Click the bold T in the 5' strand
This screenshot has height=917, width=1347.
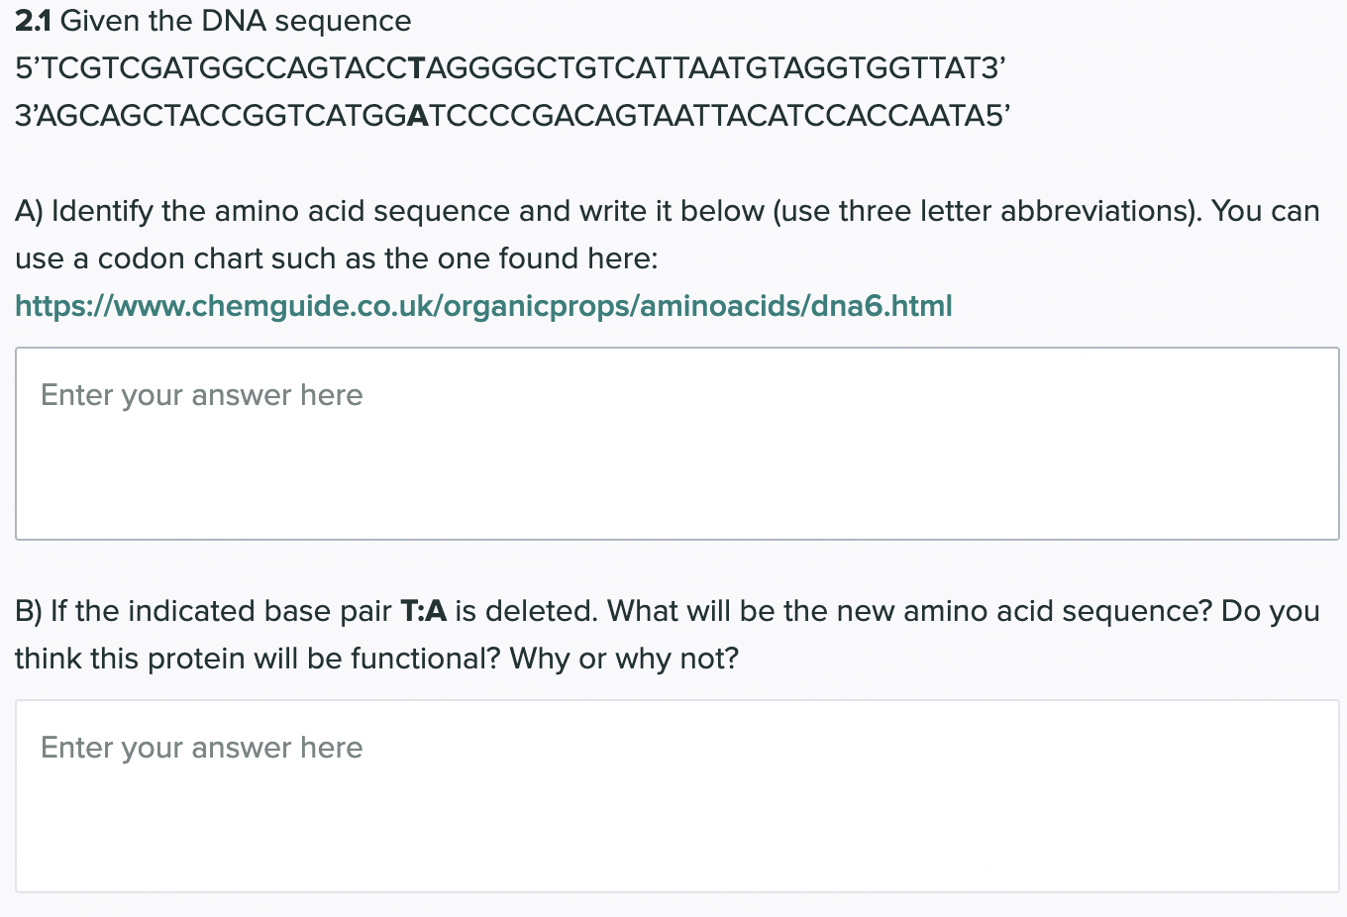(x=416, y=68)
